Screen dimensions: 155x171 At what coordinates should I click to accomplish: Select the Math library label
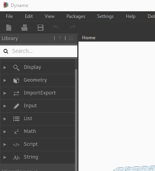30,131
